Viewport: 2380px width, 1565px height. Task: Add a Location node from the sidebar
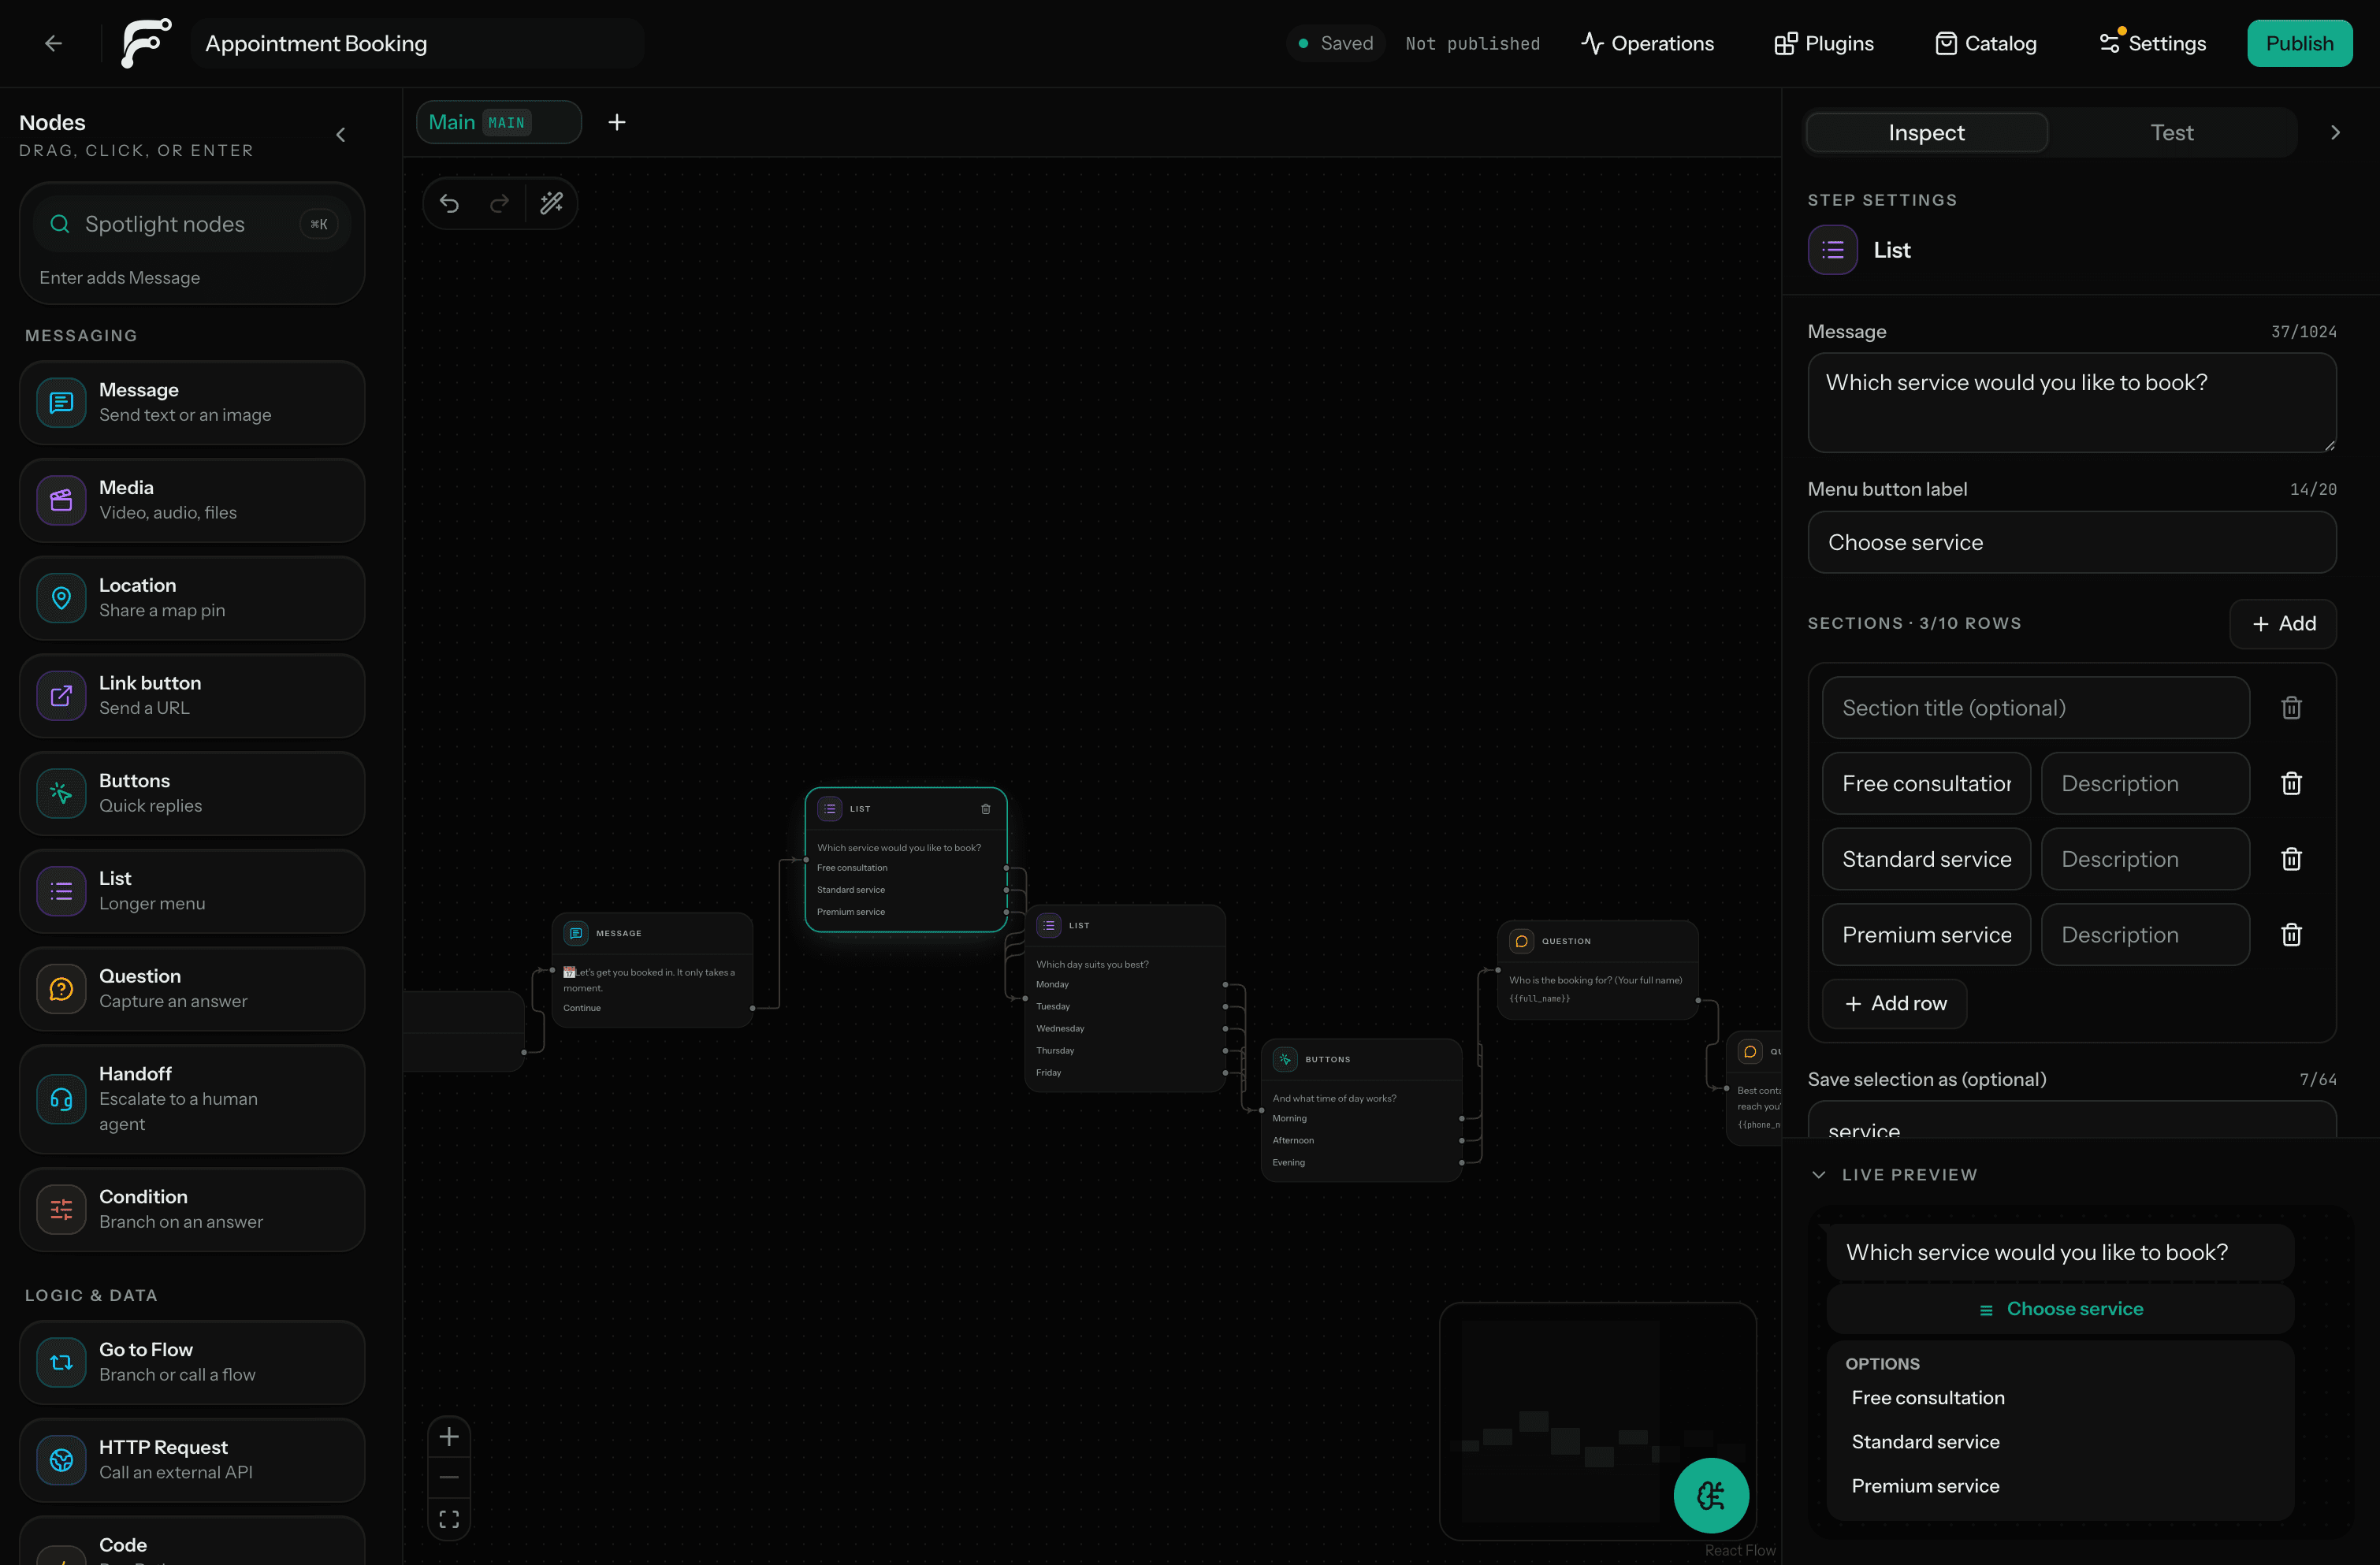[192, 598]
